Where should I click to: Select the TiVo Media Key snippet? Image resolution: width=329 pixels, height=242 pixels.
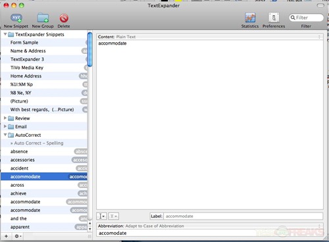pyautogui.click(x=44, y=68)
